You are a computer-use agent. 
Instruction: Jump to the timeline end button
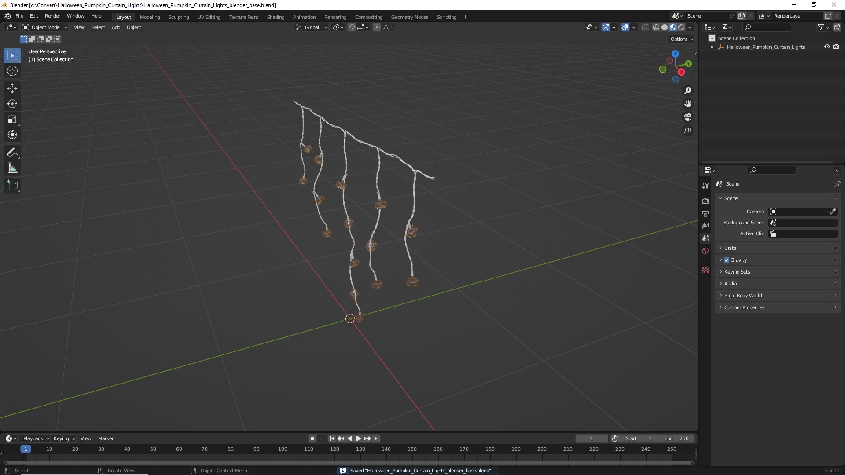pyautogui.click(x=376, y=438)
